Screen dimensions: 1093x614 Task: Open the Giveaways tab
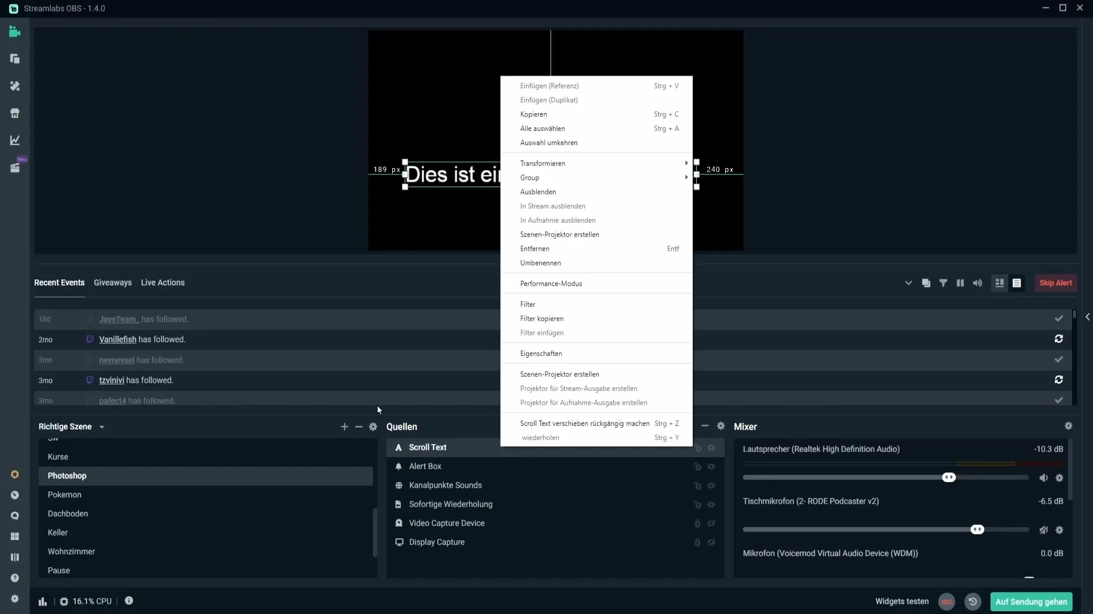point(113,283)
